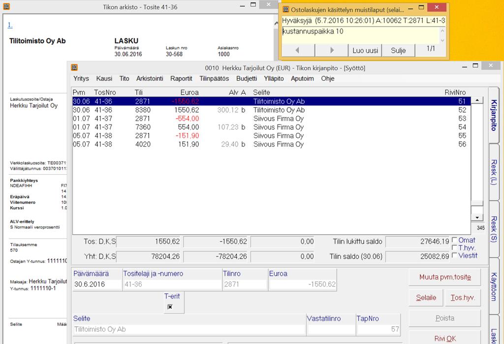504x344 pixels.
Task: Open the Tito menu
Action: [x=124, y=78]
